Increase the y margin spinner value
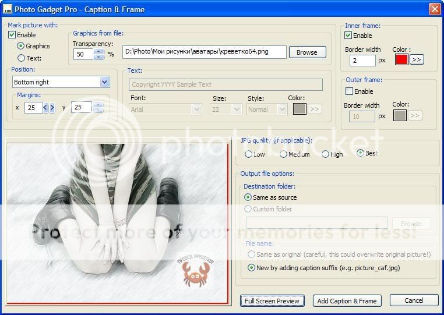Screen dimensions: 444x315 pos(98,104)
